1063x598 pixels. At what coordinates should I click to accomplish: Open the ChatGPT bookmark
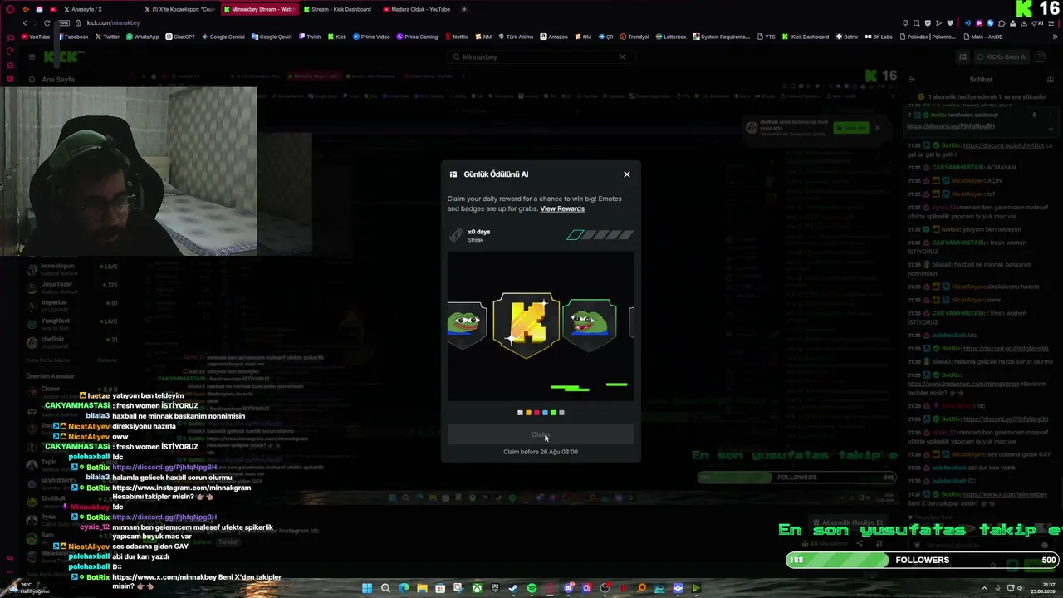click(x=180, y=37)
